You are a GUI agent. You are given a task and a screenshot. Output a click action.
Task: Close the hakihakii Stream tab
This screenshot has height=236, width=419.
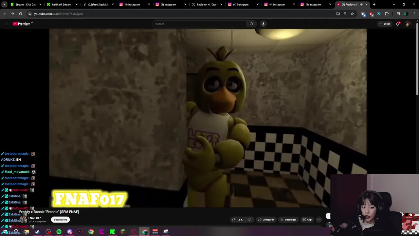pyautogui.click(x=77, y=5)
